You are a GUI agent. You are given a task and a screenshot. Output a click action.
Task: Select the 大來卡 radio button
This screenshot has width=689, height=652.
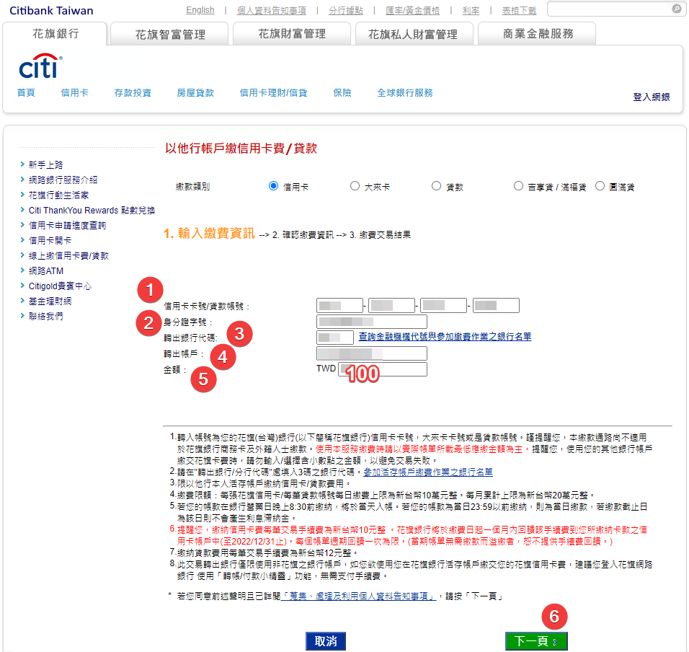click(x=355, y=186)
